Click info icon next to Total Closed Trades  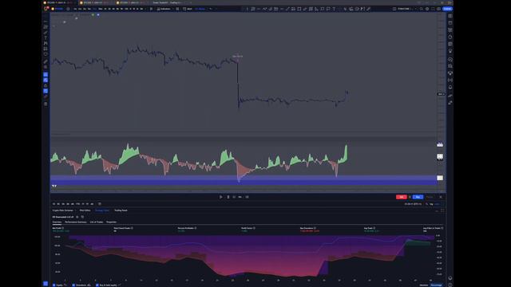[132, 228]
